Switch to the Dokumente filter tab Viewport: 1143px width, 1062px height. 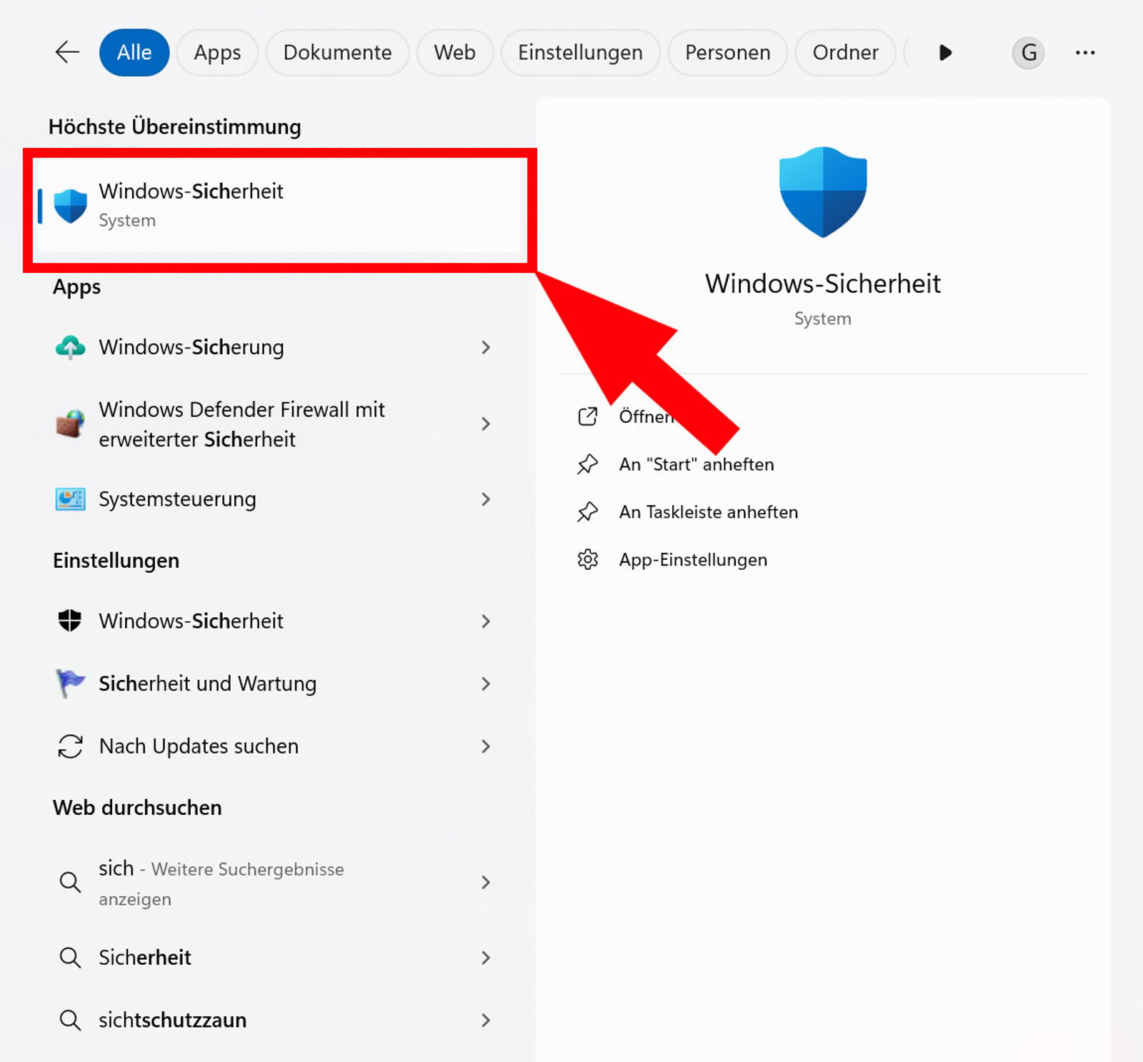(x=337, y=52)
